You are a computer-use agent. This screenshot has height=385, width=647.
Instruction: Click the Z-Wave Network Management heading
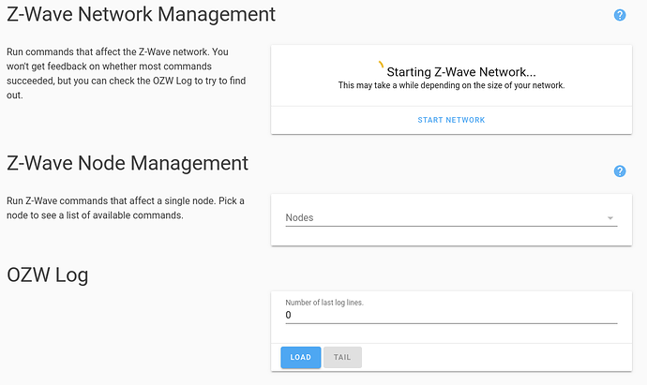point(141,15)
